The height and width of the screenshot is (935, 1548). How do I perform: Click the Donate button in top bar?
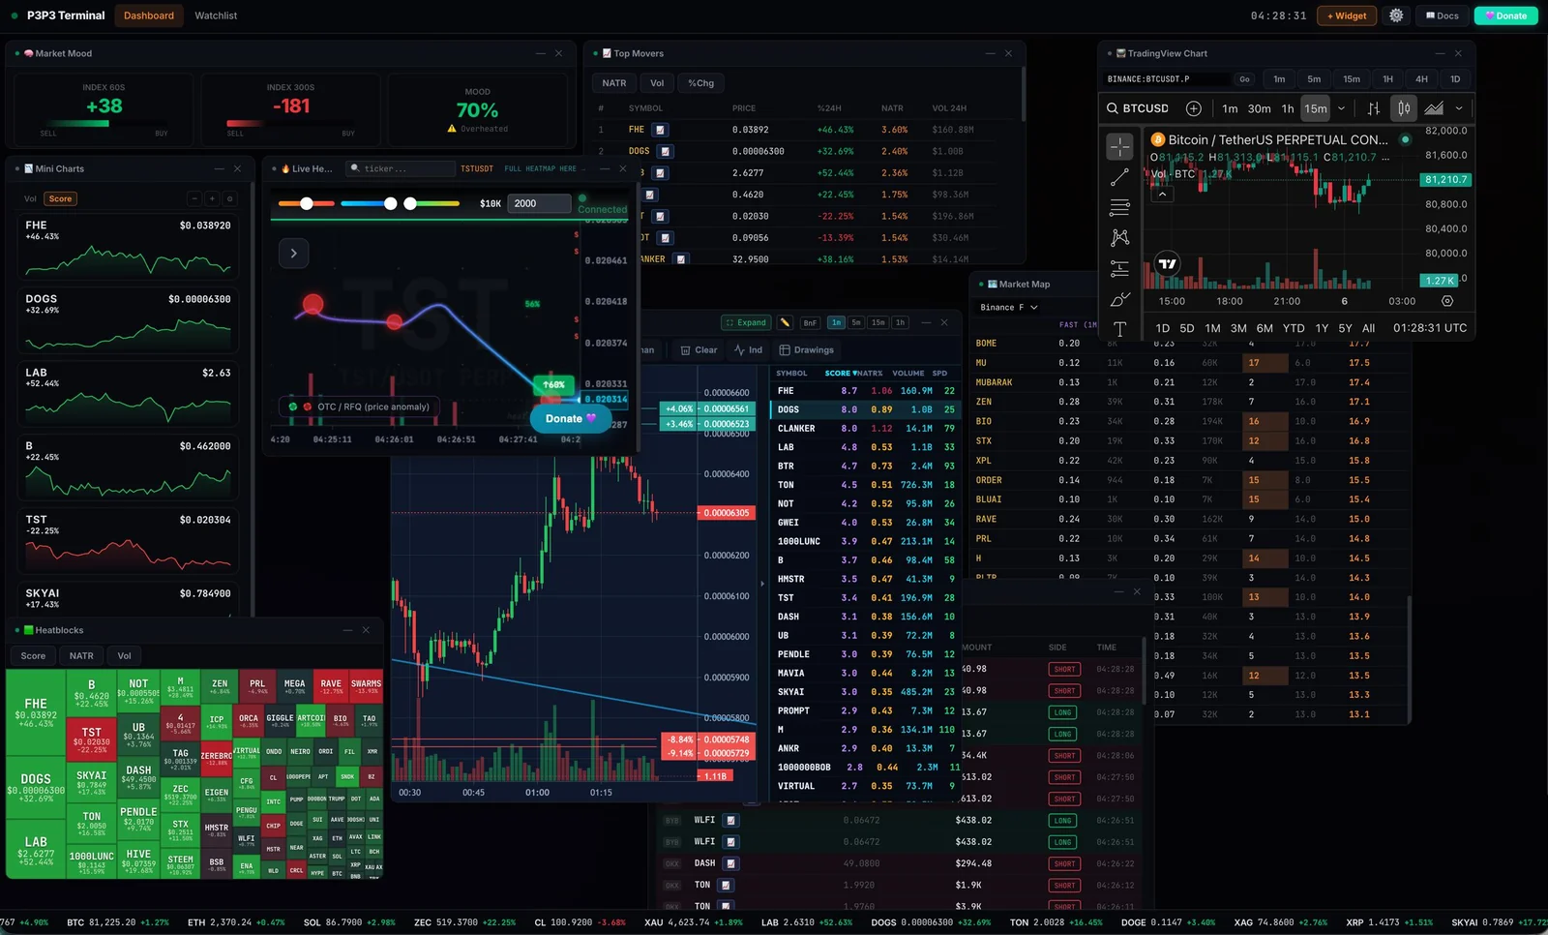[x=1505, y=15]
